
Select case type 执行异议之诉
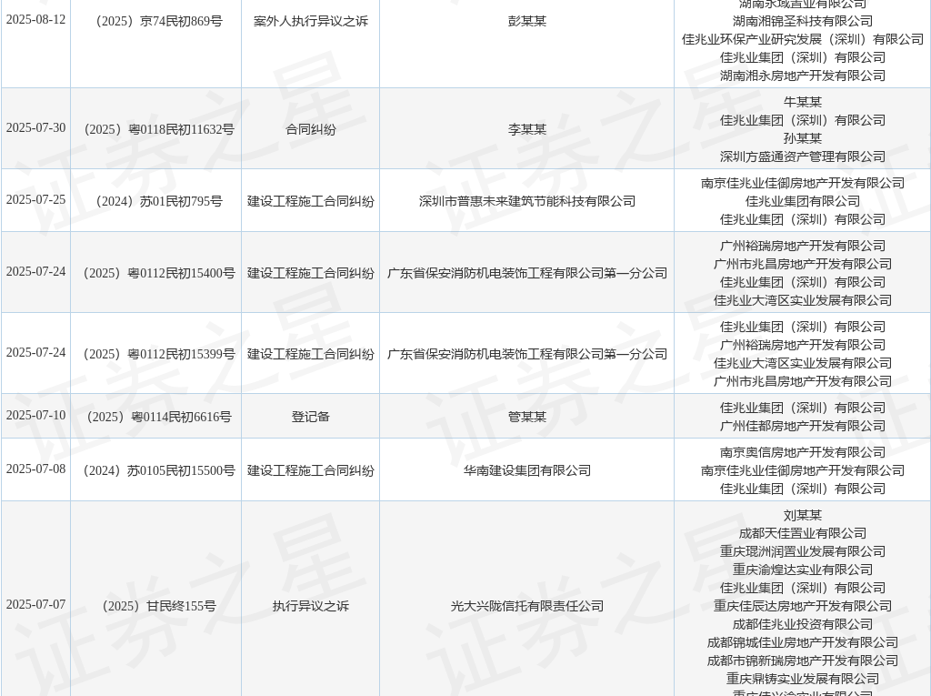(311, 606)
